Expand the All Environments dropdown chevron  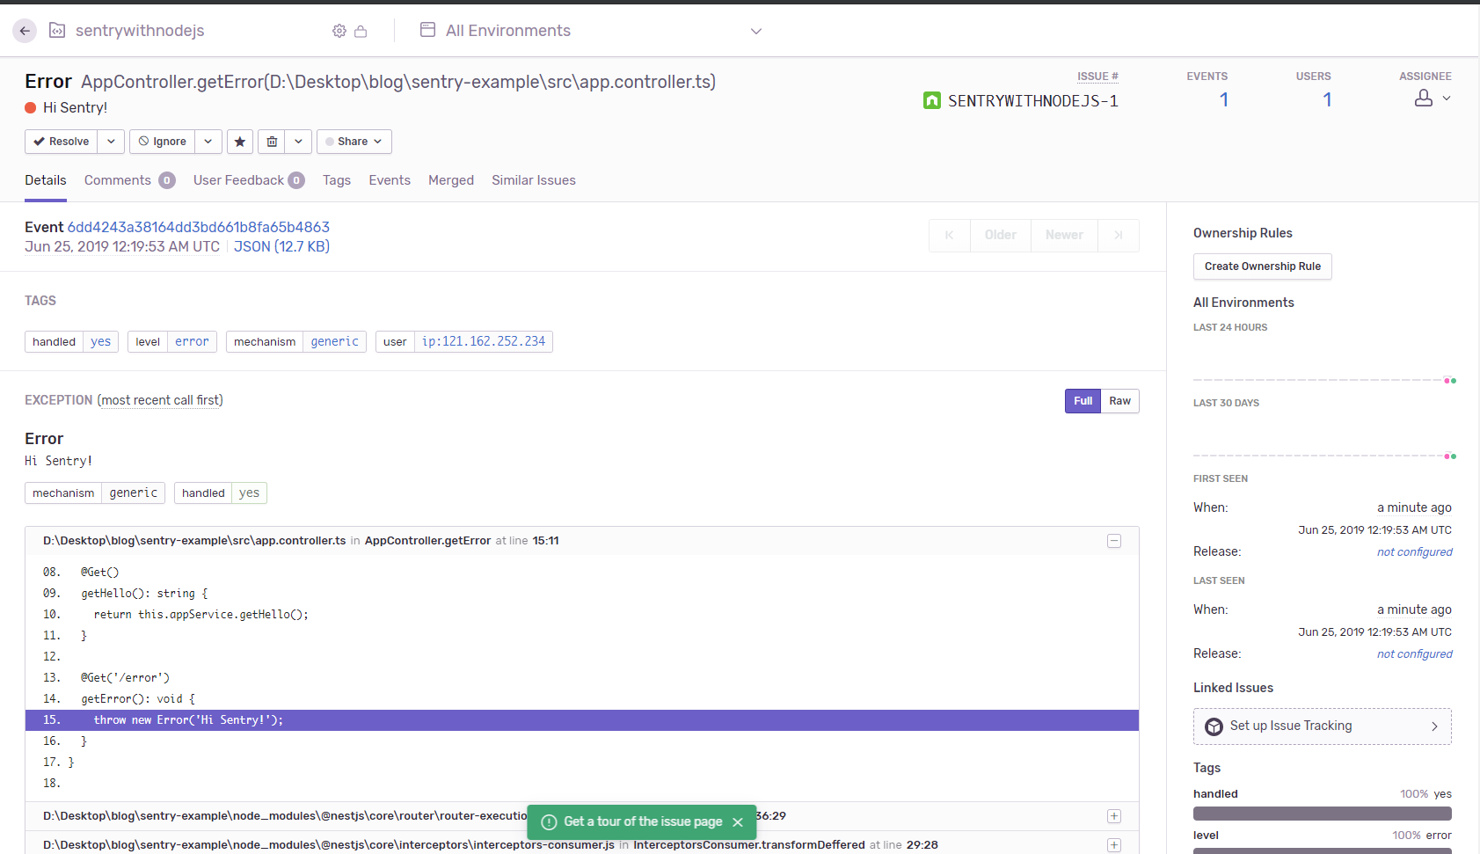tap(756, 31)
